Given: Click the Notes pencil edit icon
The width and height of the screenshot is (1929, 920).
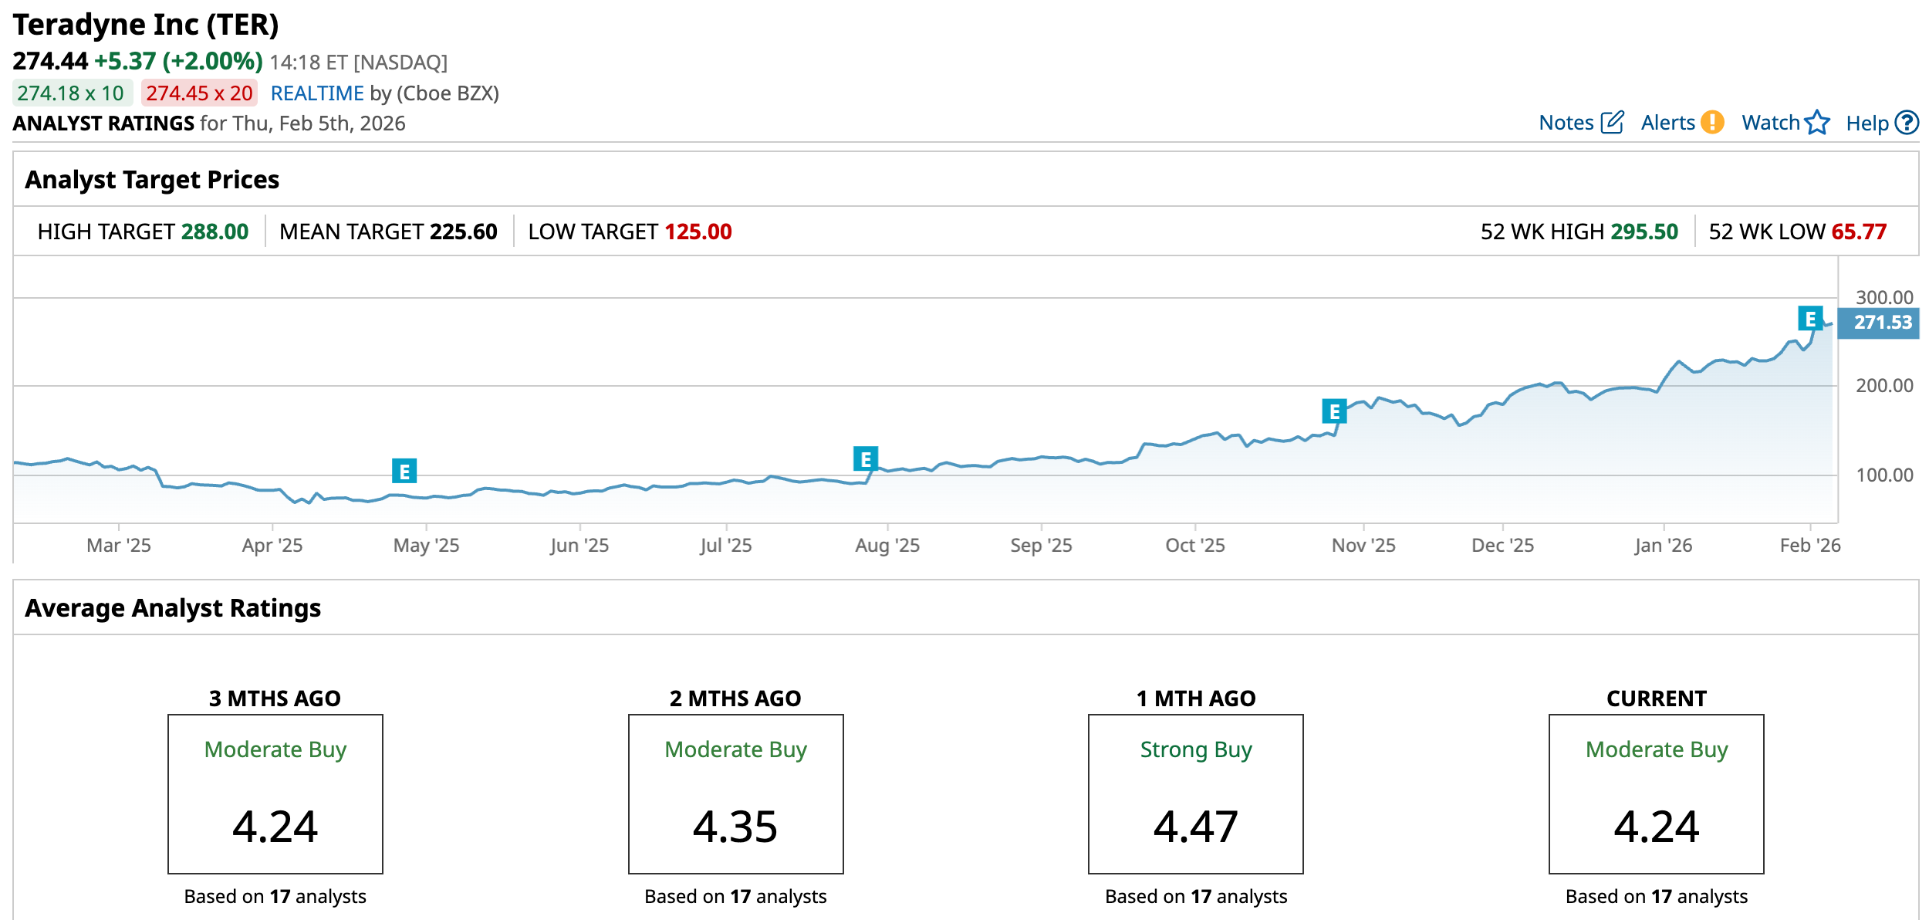Looking at the screenshot, I should (x=1612, y=123).
